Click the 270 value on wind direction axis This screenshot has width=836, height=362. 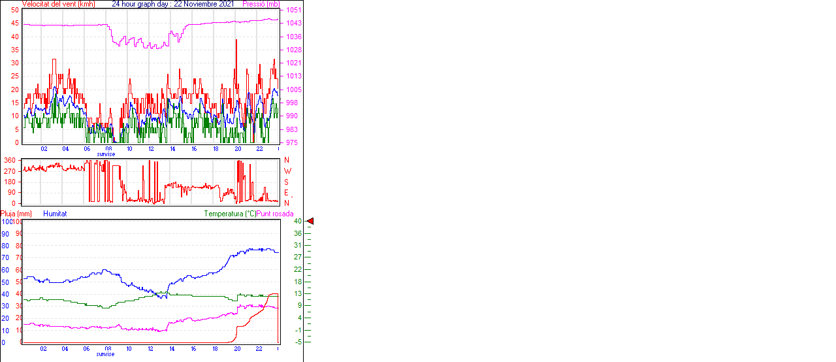(x=10, y=171)
